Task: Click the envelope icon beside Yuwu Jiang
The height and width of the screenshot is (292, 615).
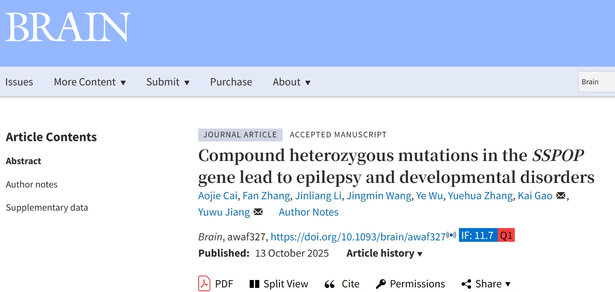Action: point(258,212)
